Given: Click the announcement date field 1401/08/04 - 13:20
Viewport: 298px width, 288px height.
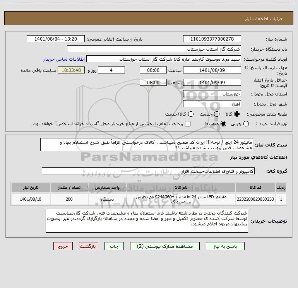Looking at the screenshot, I should coord(56,39).
